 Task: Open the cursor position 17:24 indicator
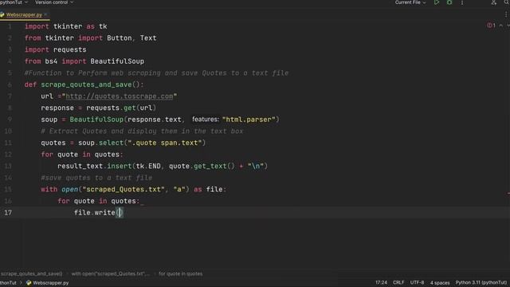coord(381,282)
